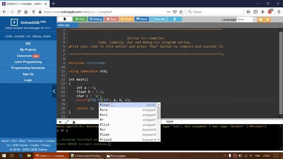Viewport: 283px width, 159px height.
Task: Stop the running program
Action: point(111,19)
